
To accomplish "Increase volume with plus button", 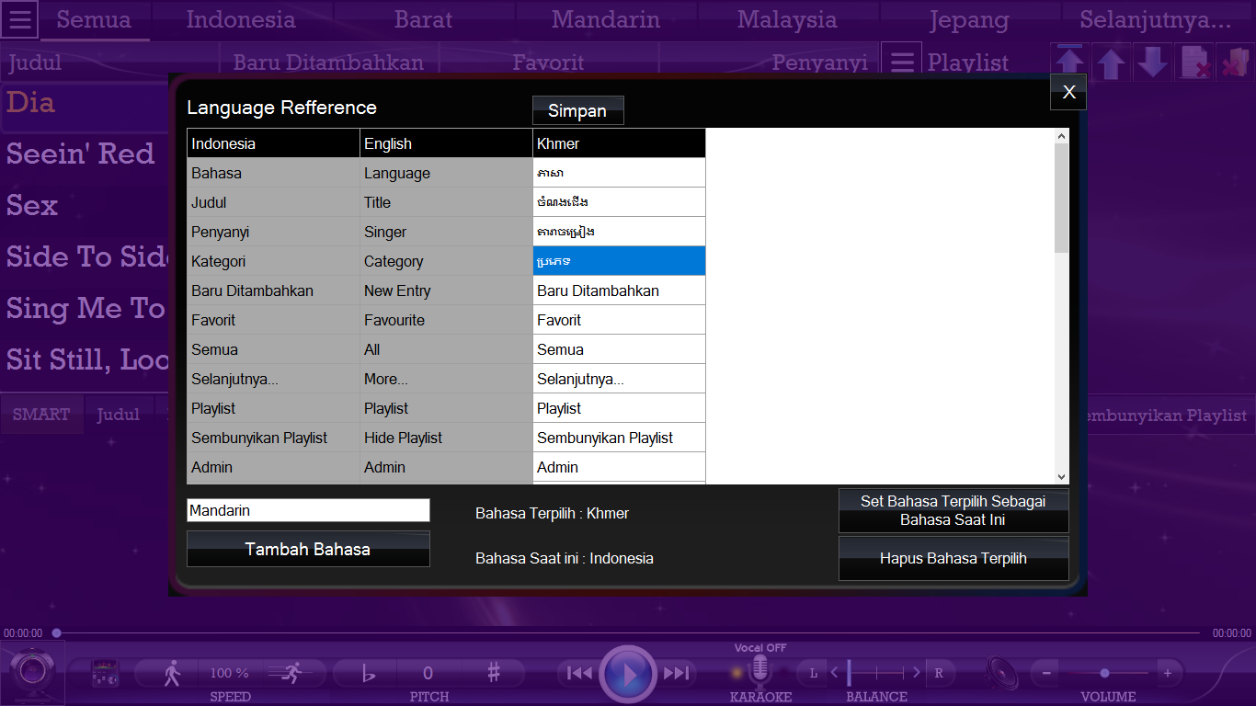I will coord(1168,674).
